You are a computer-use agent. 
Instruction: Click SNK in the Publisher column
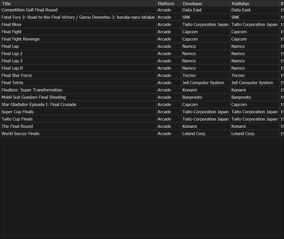235,17
